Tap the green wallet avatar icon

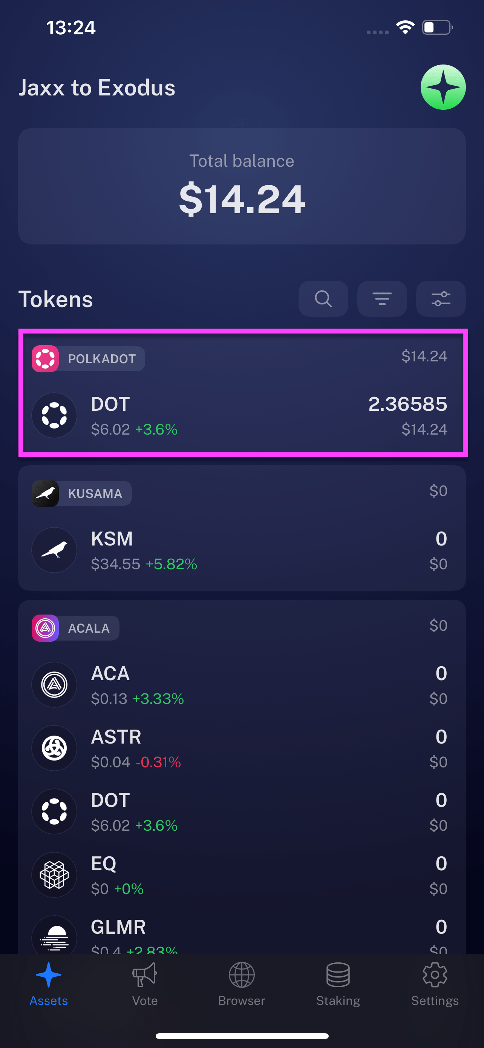(443, 87)
